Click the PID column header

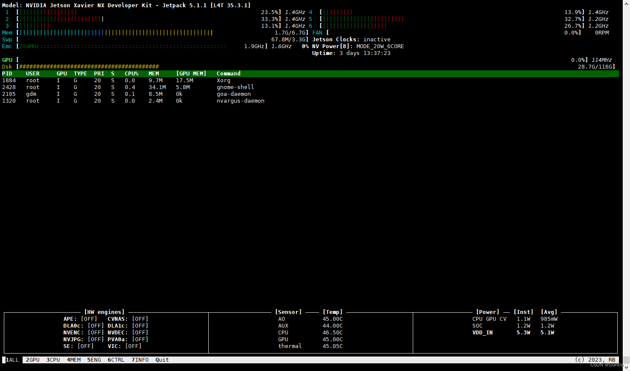pos(7,74)
